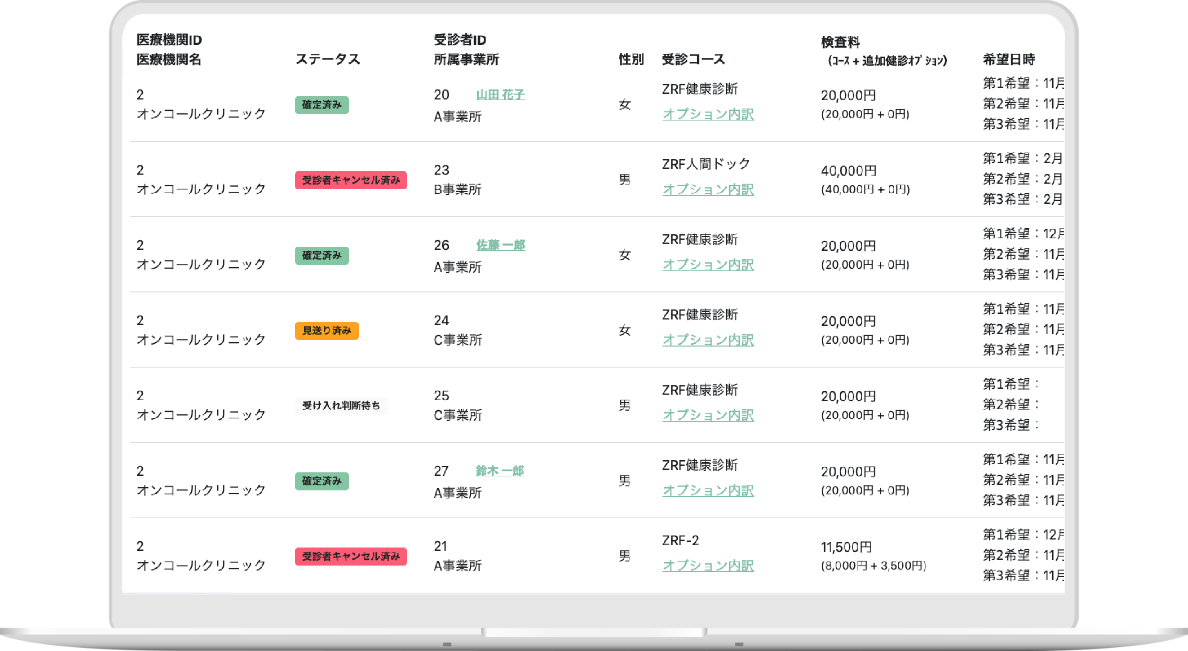Open オプション内訳 link for patient 24
Viewport: 1188px width, 651px height.
(x=708, y=340)
